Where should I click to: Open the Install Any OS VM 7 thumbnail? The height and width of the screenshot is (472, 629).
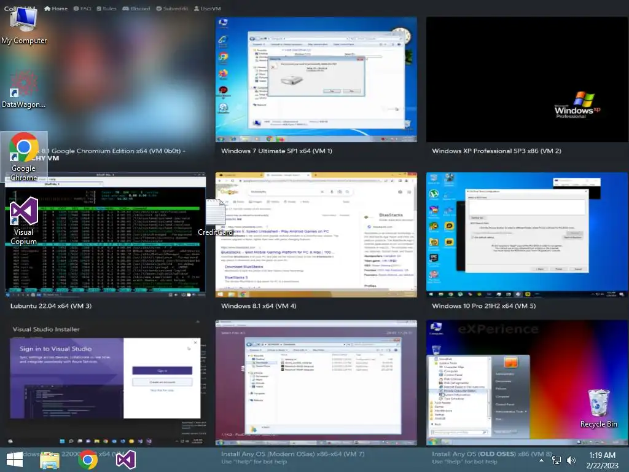pos(316,382)
